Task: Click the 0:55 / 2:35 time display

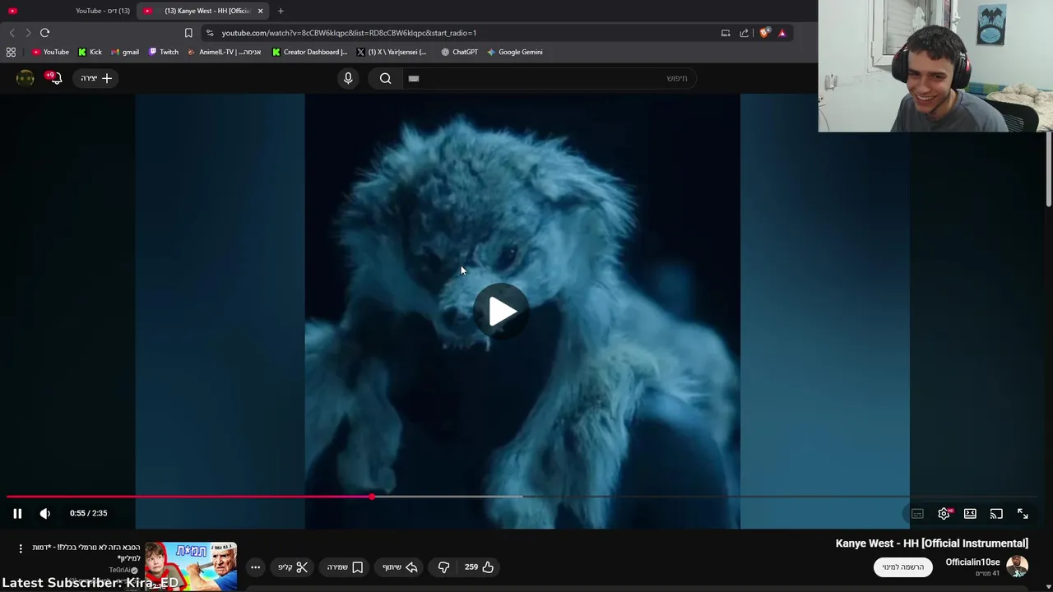Action: pyautogui.click(x=88, y=513)
